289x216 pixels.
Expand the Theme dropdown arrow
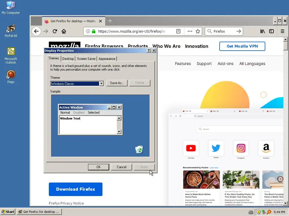pyautogui.click(x=101, y=84)
